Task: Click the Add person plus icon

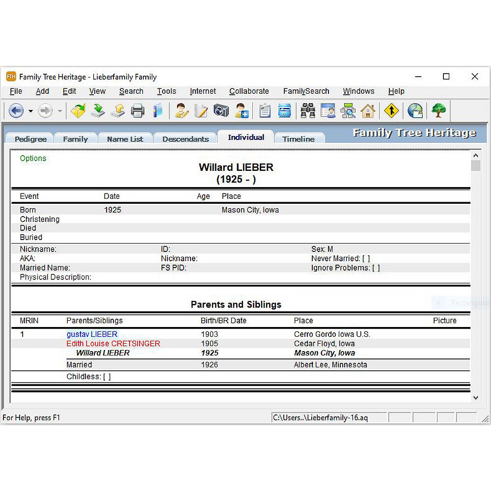Action: pos(242,110)
